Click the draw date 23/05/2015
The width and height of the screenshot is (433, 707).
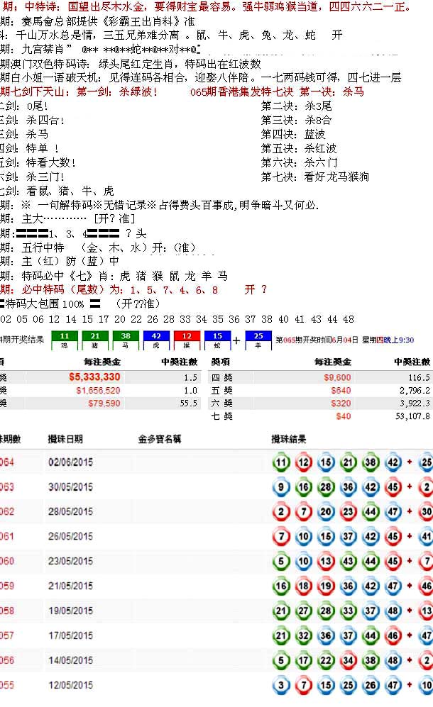tap(70, 562)
